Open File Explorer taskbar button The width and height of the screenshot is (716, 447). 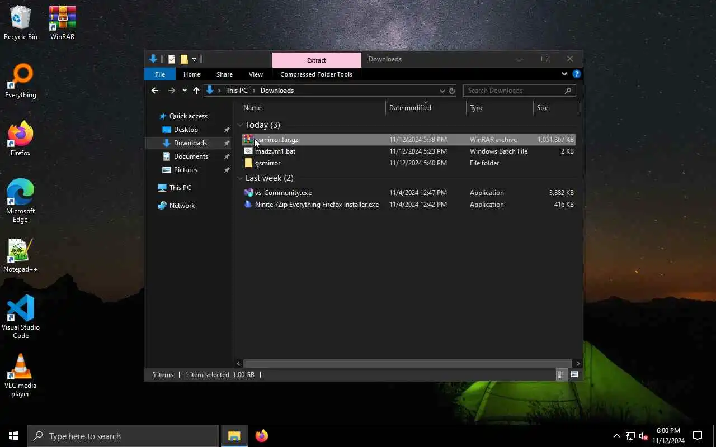click(234, 436)
